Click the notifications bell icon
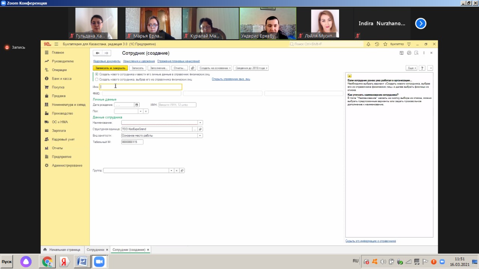This screenshot has width=479, height=269. pyautogui.click(x=369, y=44)
